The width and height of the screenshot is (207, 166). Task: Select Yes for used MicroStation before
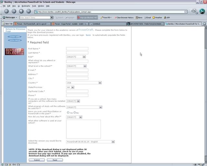[68, 113]
